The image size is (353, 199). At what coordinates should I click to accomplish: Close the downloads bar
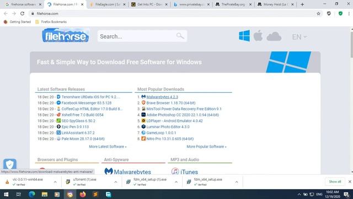[x=350, y=182]
